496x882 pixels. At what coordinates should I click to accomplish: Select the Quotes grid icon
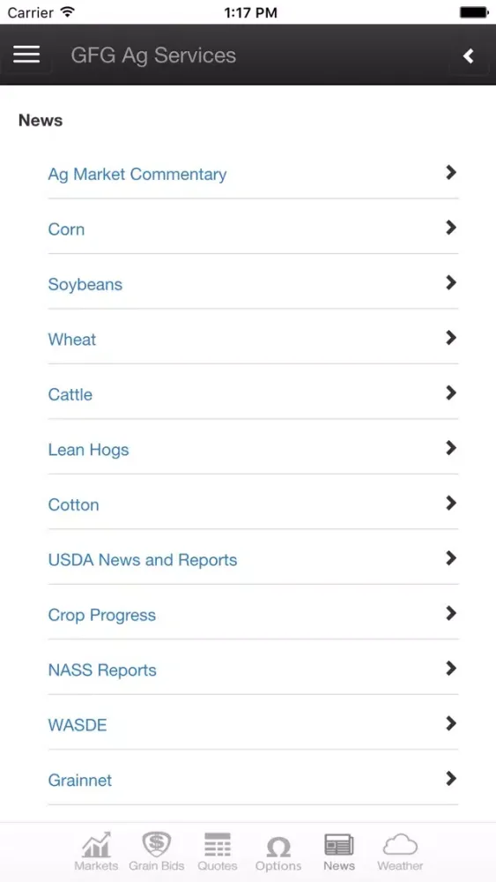pos(218,846)
